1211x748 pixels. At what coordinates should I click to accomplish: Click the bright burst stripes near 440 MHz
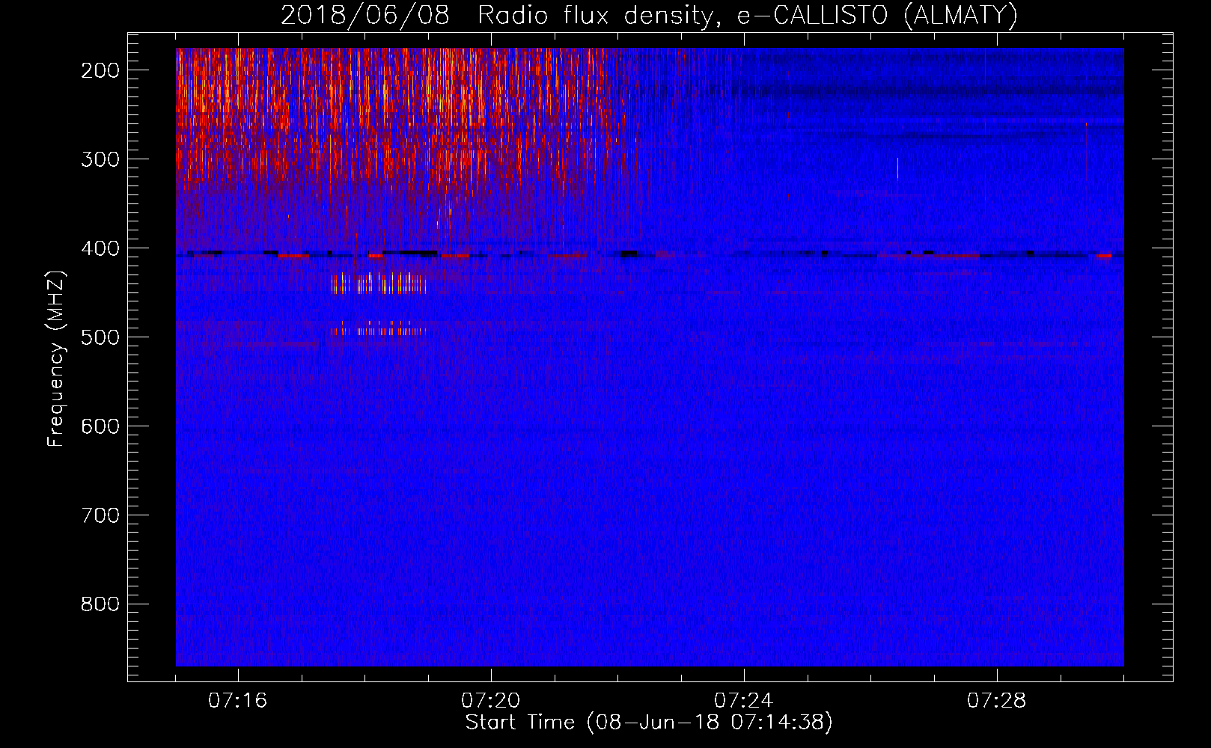[379, 283]
